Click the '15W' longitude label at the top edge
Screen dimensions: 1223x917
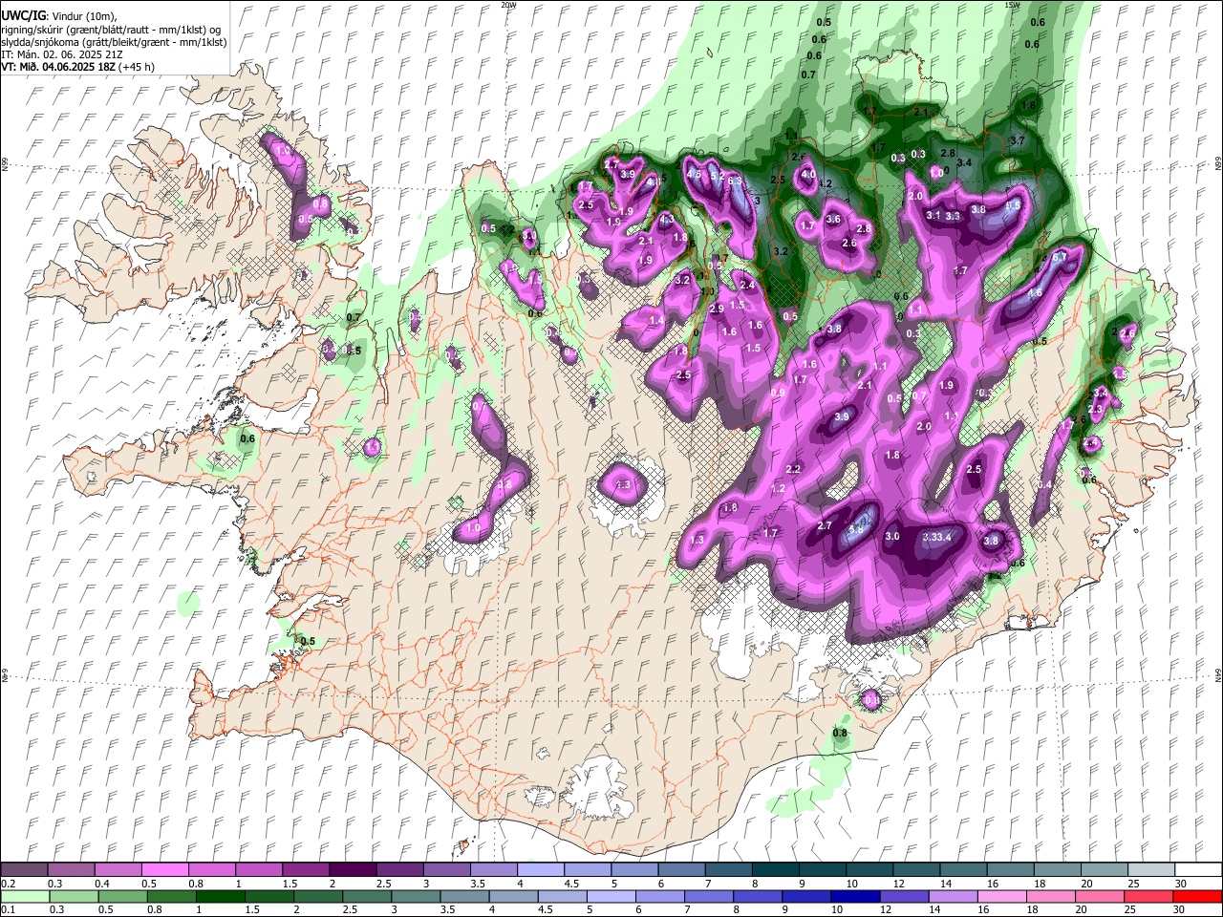(x=1012, y=5)
